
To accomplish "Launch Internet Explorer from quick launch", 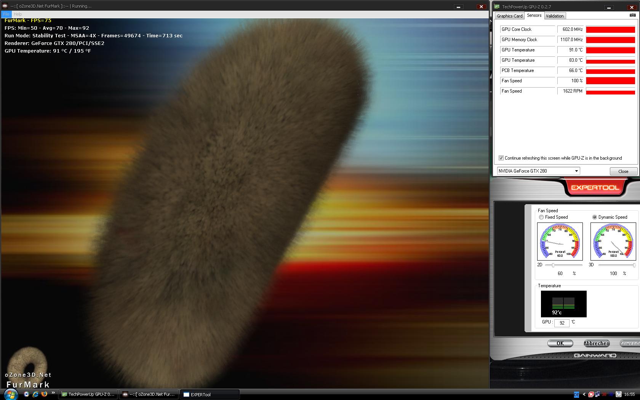I will coord(35,394).
